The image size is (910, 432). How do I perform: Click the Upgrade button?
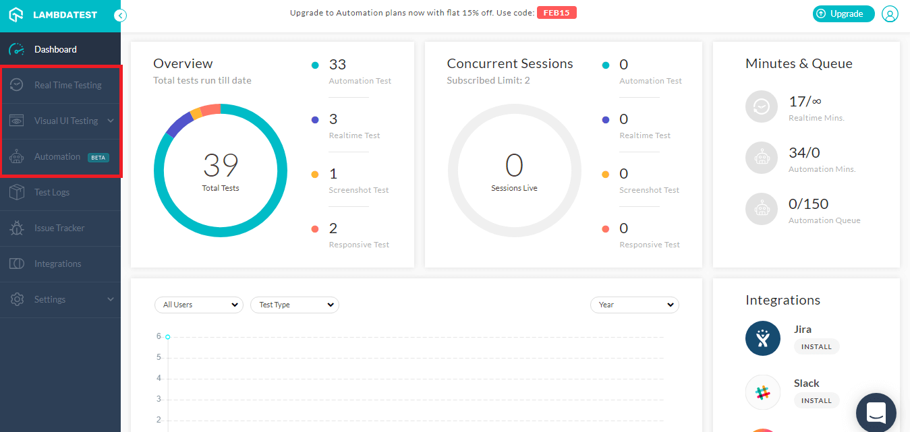843,13
